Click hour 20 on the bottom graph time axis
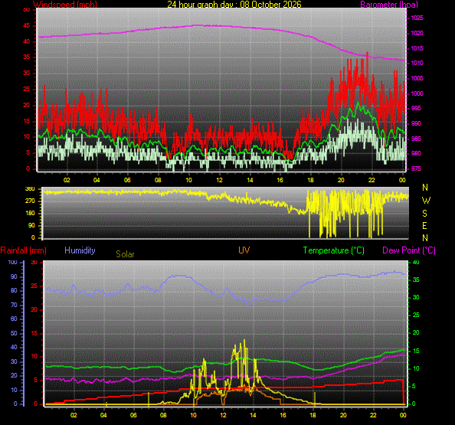Image resolution: width=455 pixels, height=425 pixels. pos(343,415)
